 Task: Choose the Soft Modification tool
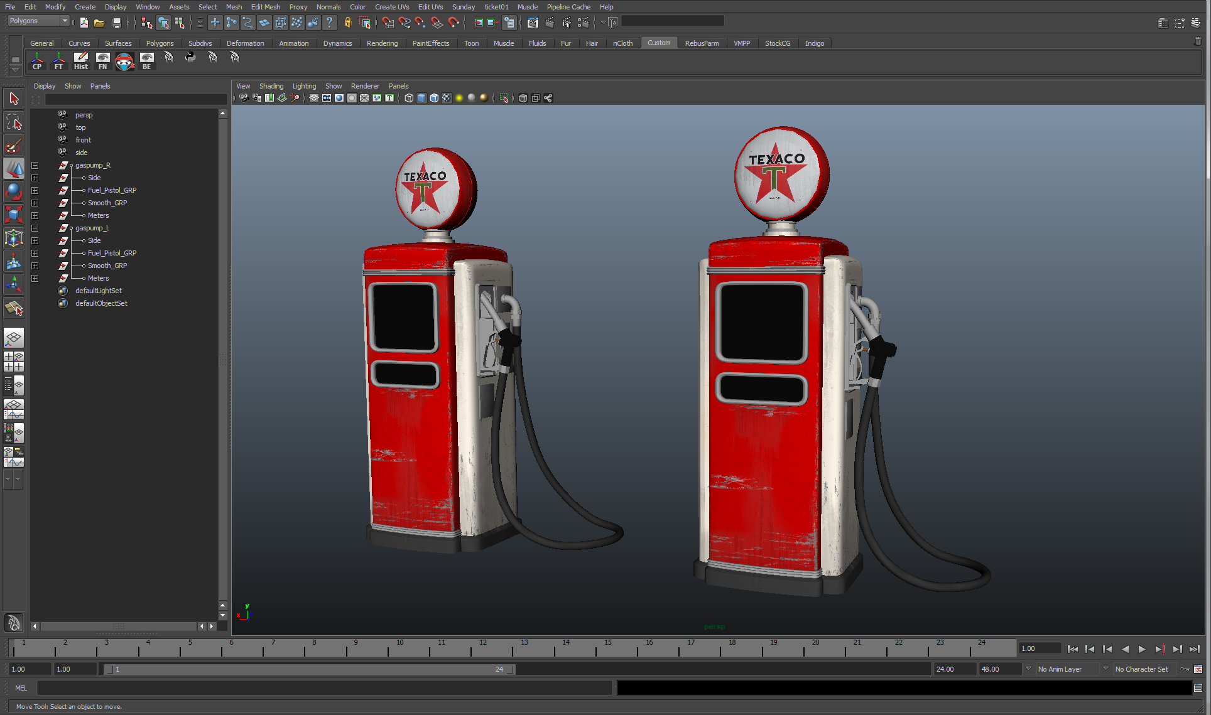coord(14,262)
